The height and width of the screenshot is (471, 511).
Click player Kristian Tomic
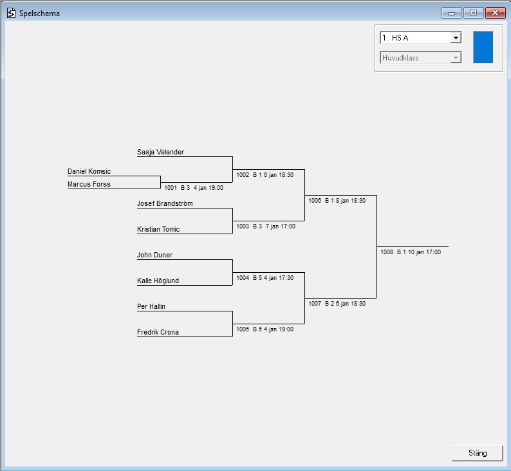(158, 230)
